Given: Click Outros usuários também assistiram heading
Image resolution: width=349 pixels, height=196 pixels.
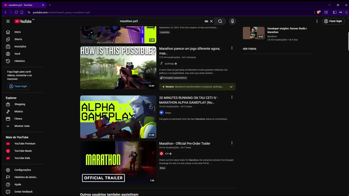Looking at the screenshot, I should [x=109, y=194].
